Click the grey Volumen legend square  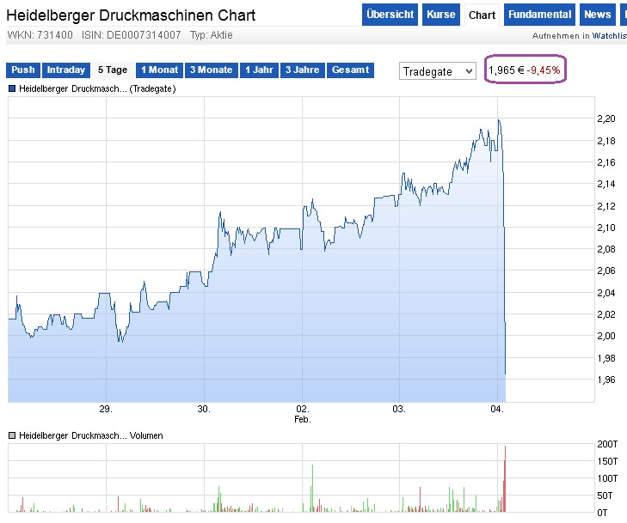point(12,435)
